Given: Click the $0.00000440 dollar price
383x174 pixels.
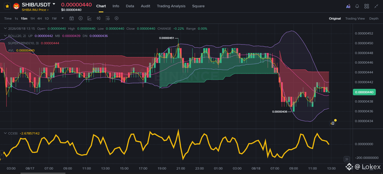Looking at the screenshot, I should (71, 10).
